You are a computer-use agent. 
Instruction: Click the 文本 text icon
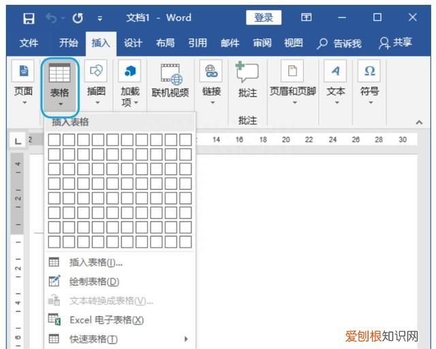335,71
